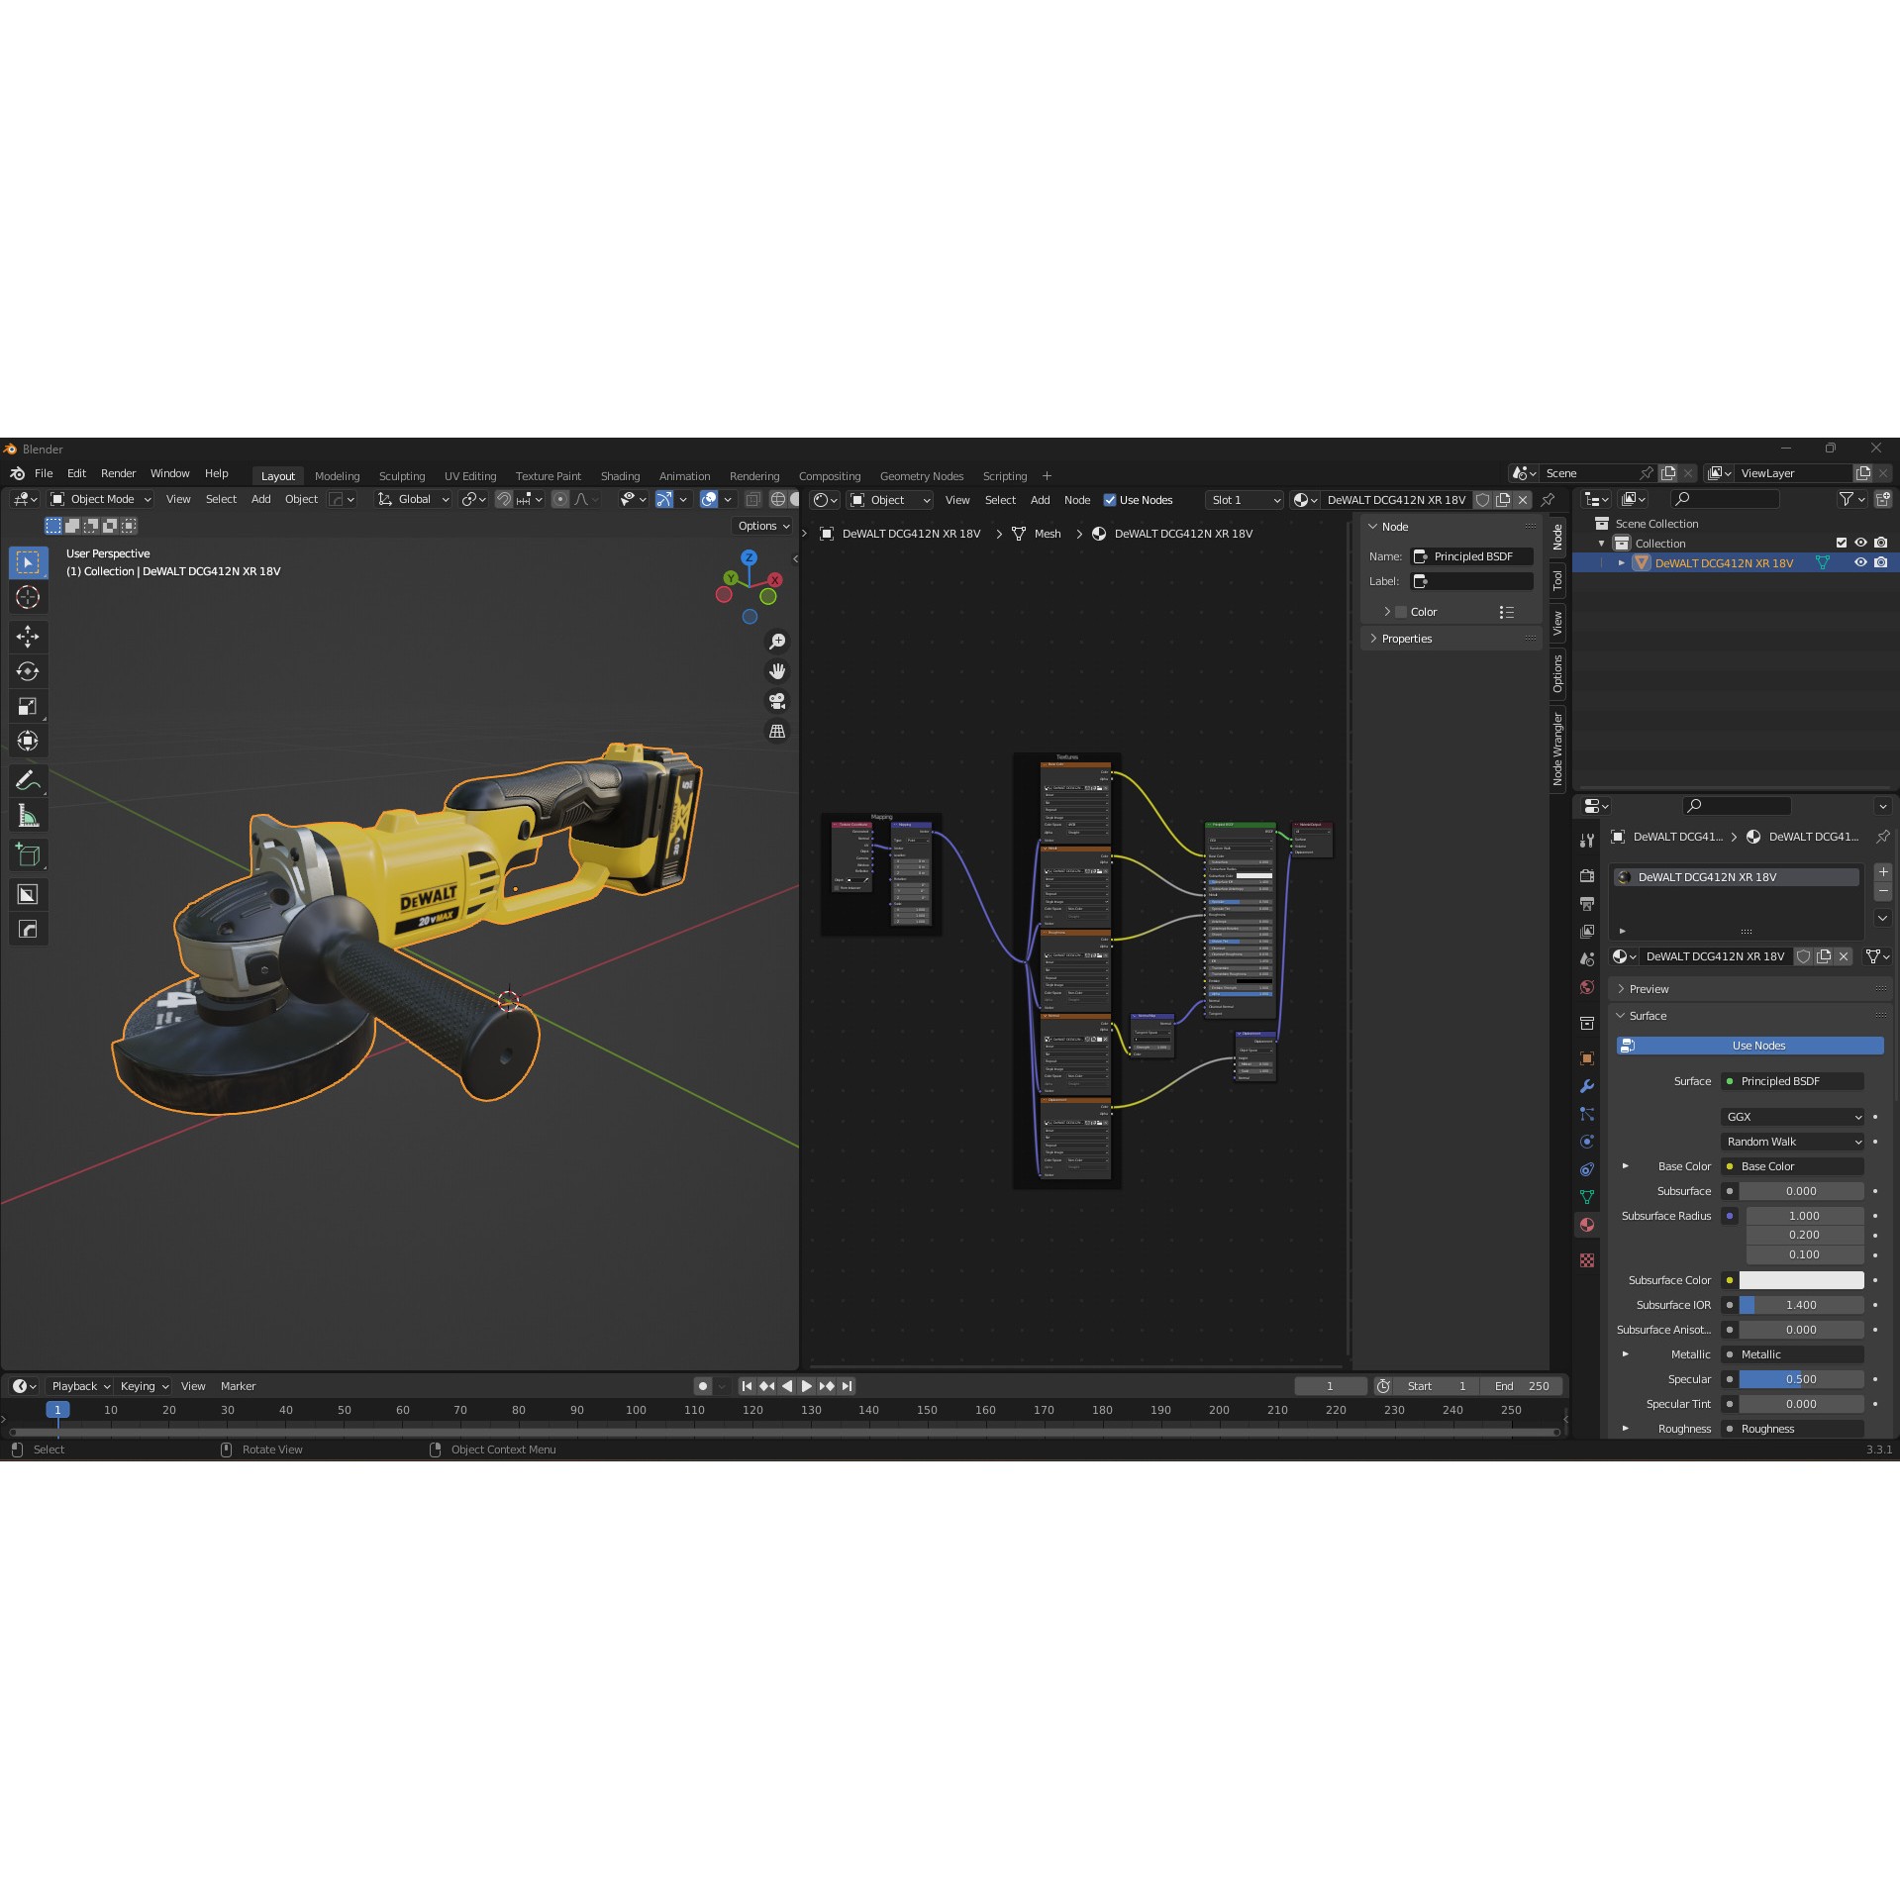Toggle Collection visibility eye in outliner
This screenshot has width=1900, height=1900.
tap(1860, 543)
